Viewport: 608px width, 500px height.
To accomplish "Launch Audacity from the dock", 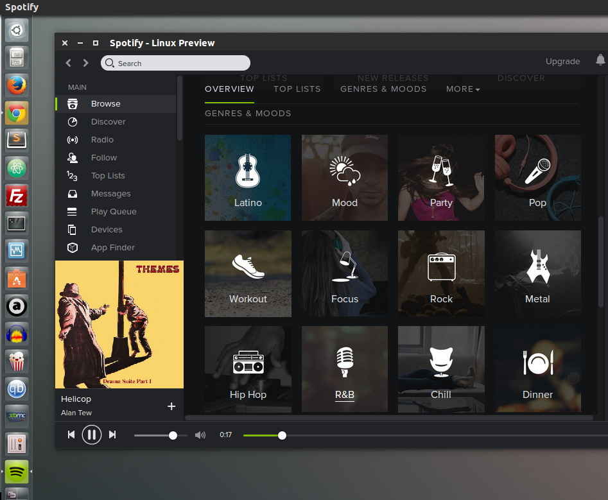I will 17,334.
